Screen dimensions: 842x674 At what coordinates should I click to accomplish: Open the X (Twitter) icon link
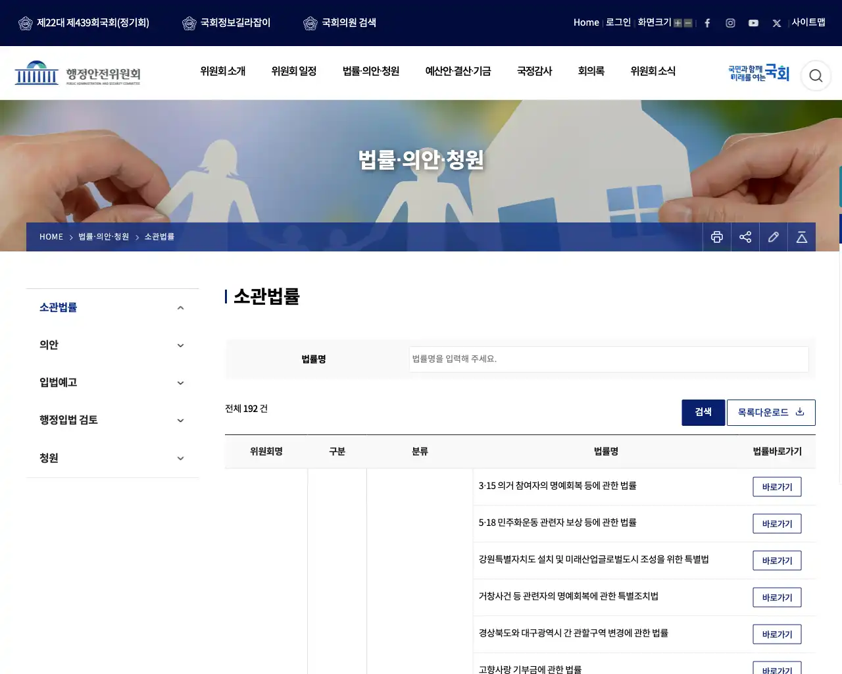coord(777,23)
